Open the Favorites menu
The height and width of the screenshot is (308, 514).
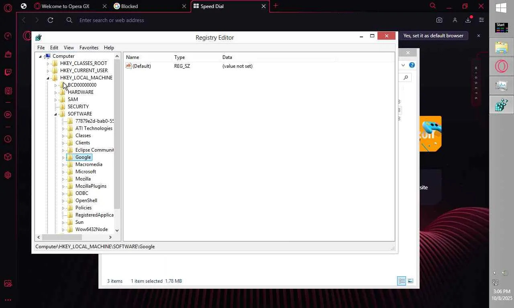point(89,47)
